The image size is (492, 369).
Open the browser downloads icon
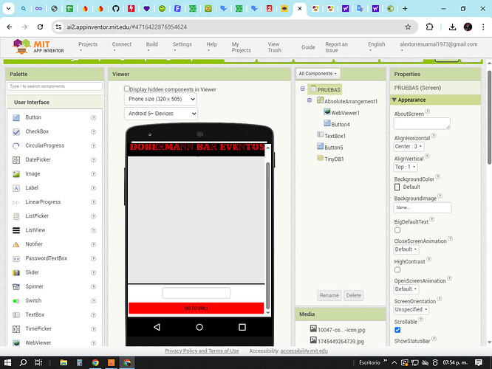pyautogui.click(x=452, y=27)
